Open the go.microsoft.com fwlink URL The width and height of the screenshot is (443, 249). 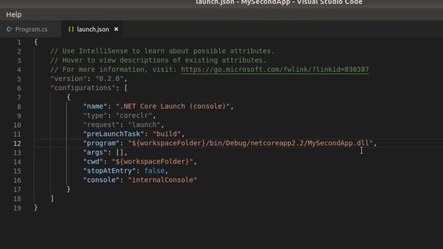275,69
